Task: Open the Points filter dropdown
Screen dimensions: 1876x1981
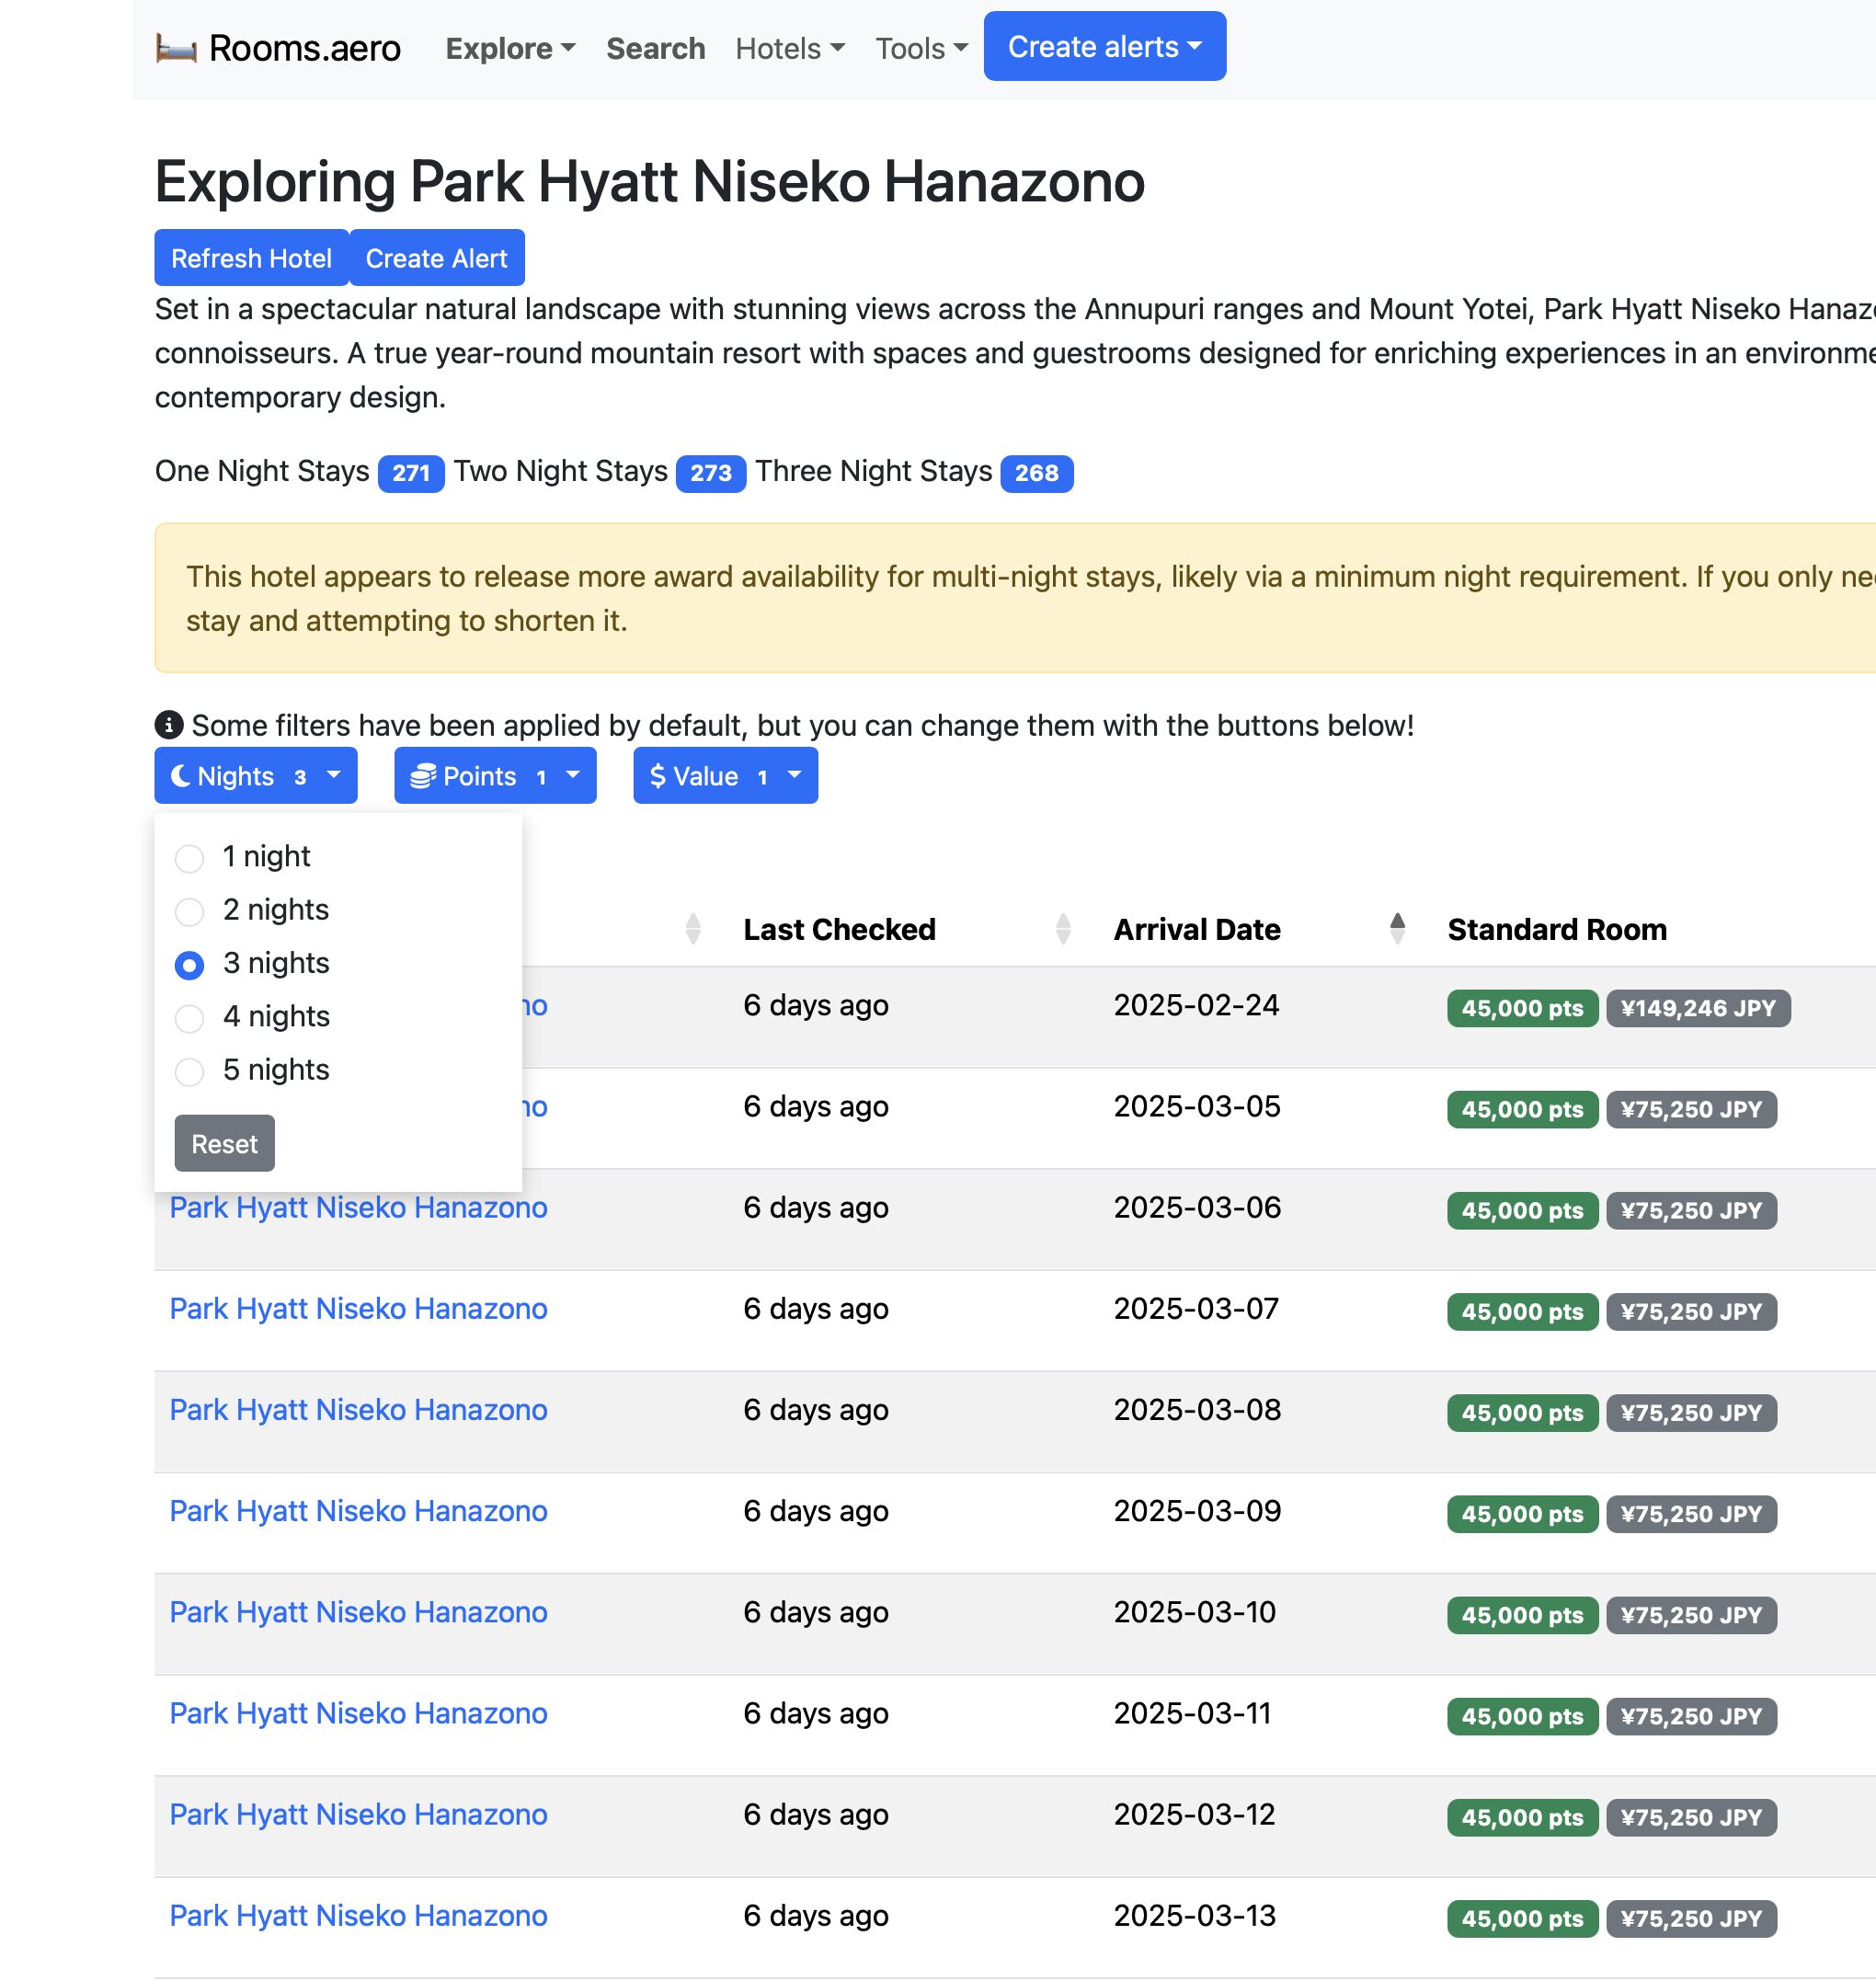Action: 495,776
